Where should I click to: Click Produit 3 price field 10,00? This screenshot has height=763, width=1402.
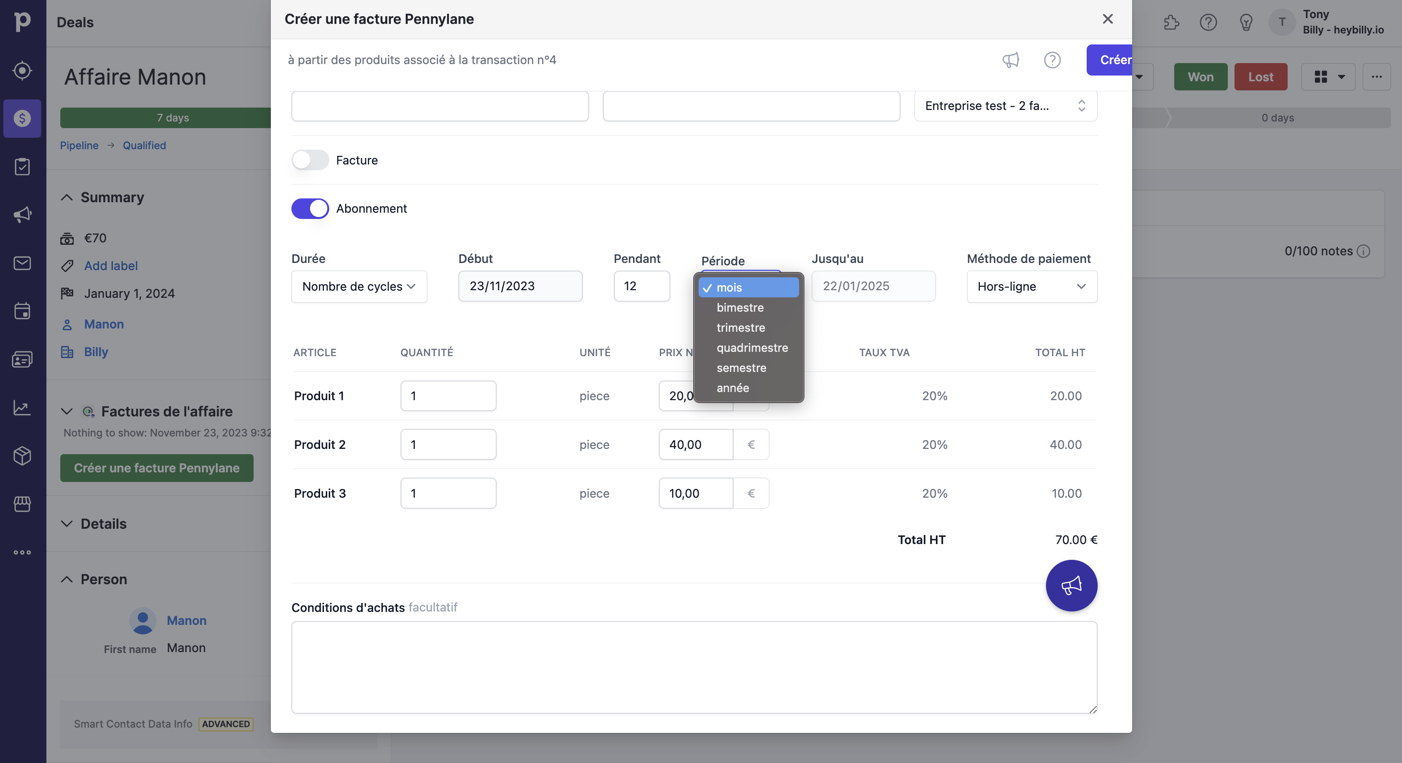pos(696,493)
